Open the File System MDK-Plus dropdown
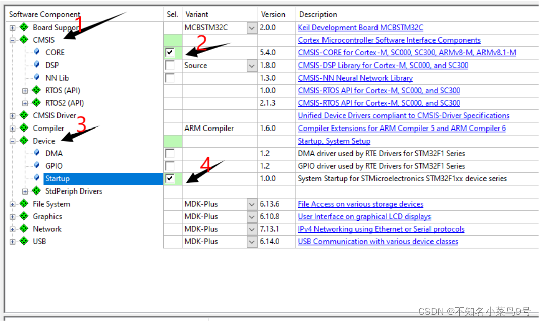539x321 pixels. tap(252, 204)
